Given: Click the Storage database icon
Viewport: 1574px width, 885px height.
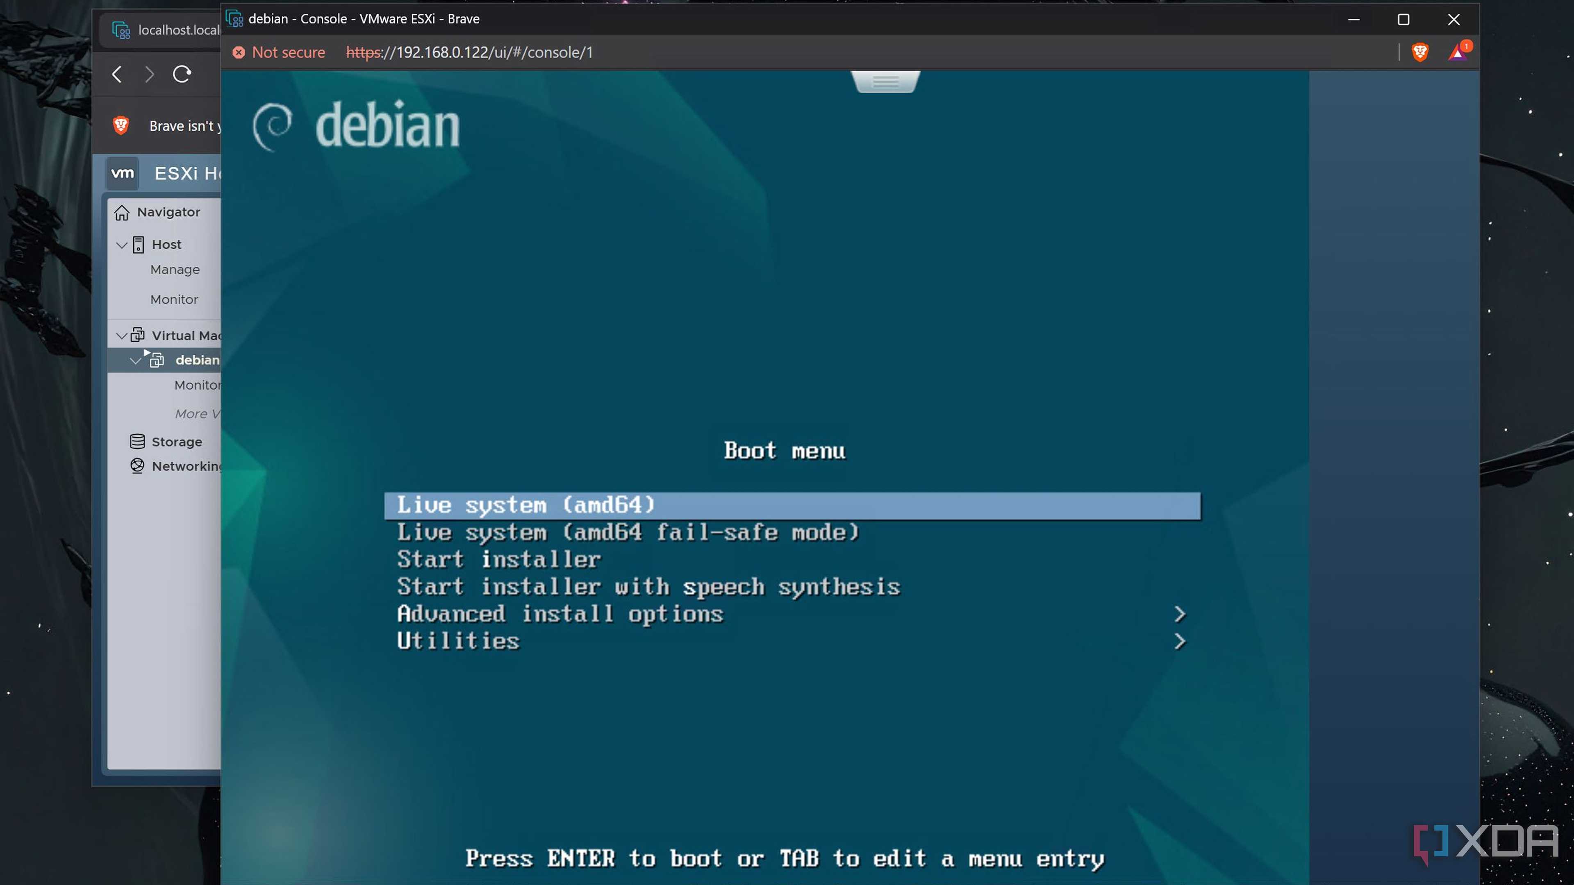Looking at the screenshot, I should coord(137,441).
